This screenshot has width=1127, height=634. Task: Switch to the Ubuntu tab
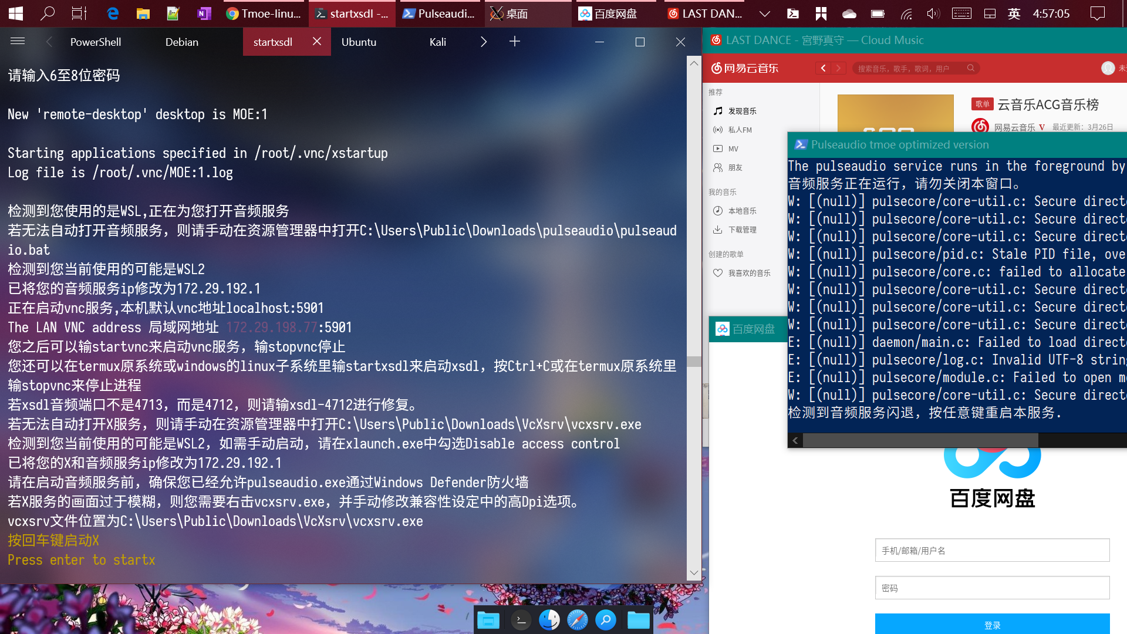359,42
